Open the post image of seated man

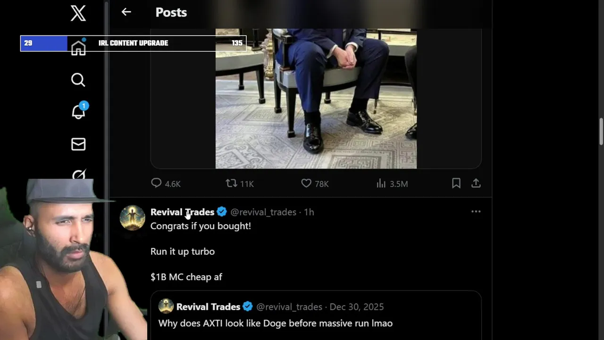(x=316, y=98)
